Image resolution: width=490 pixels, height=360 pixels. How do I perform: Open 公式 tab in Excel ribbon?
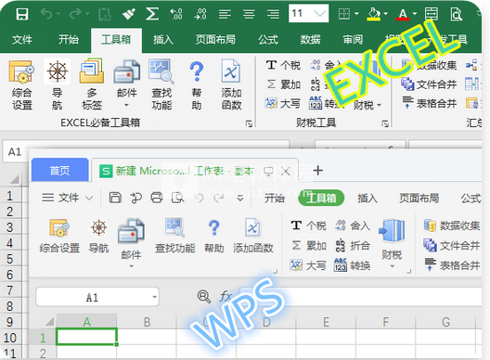pos(268,40)
